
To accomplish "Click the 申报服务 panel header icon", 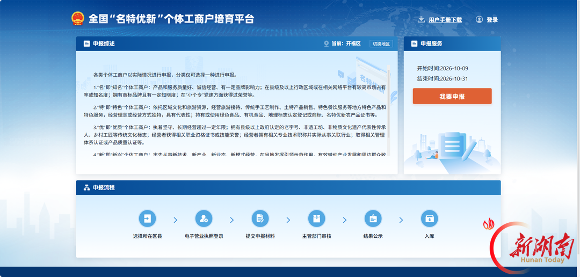I will (414, 43).
